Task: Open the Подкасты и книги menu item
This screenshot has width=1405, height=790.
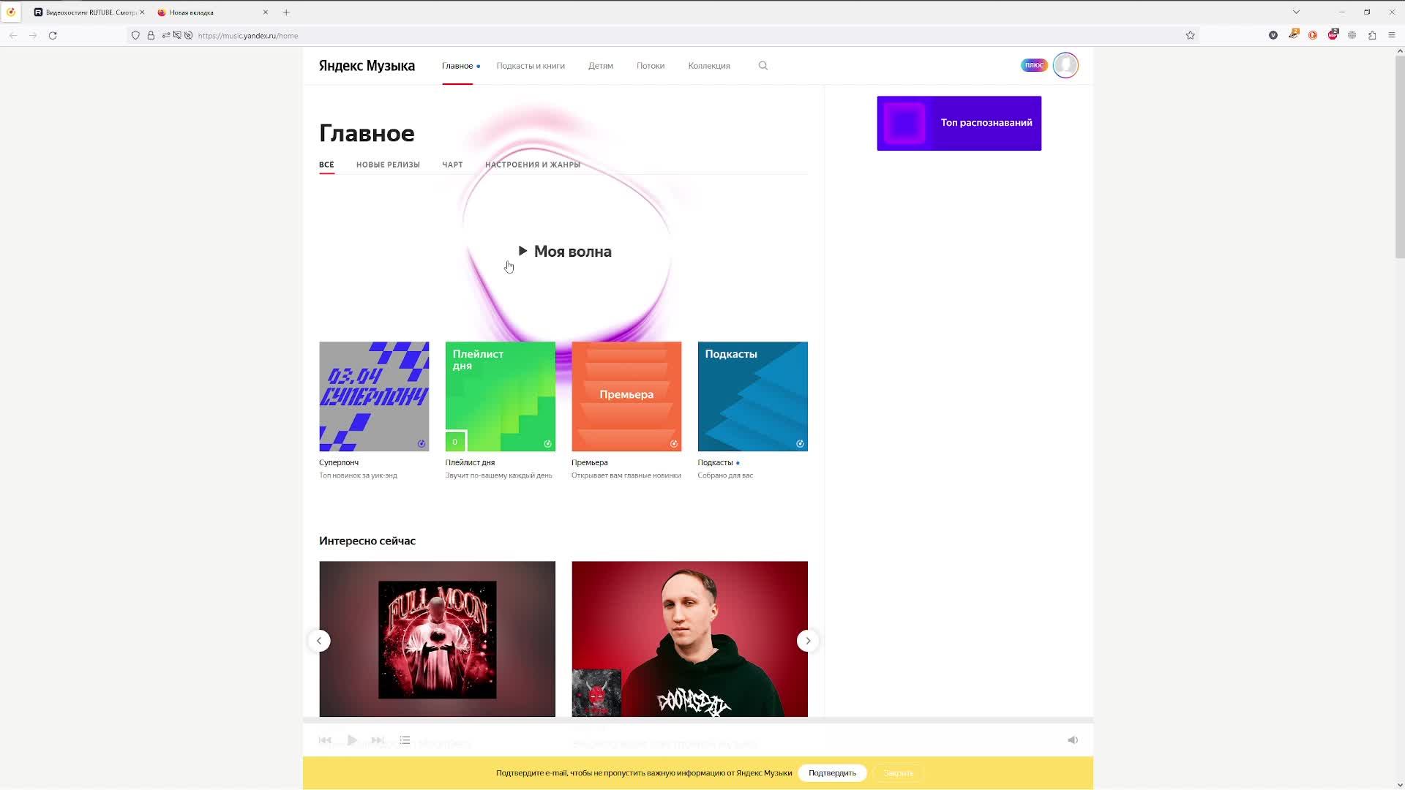Action: click(x=531, y=66)
